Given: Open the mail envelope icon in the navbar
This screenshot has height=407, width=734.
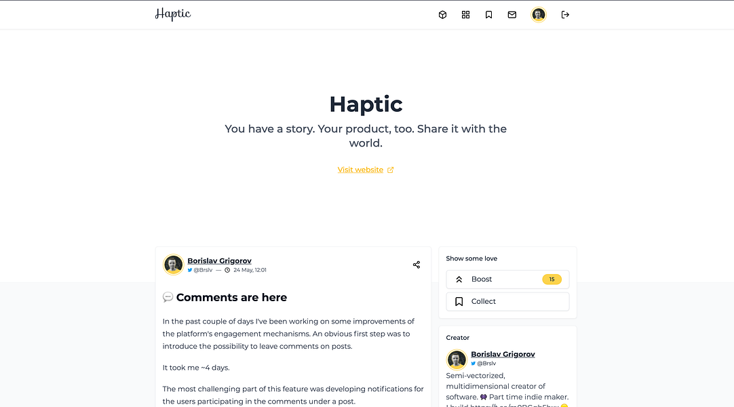Looking at the screenshot, I should pos(511,15).
